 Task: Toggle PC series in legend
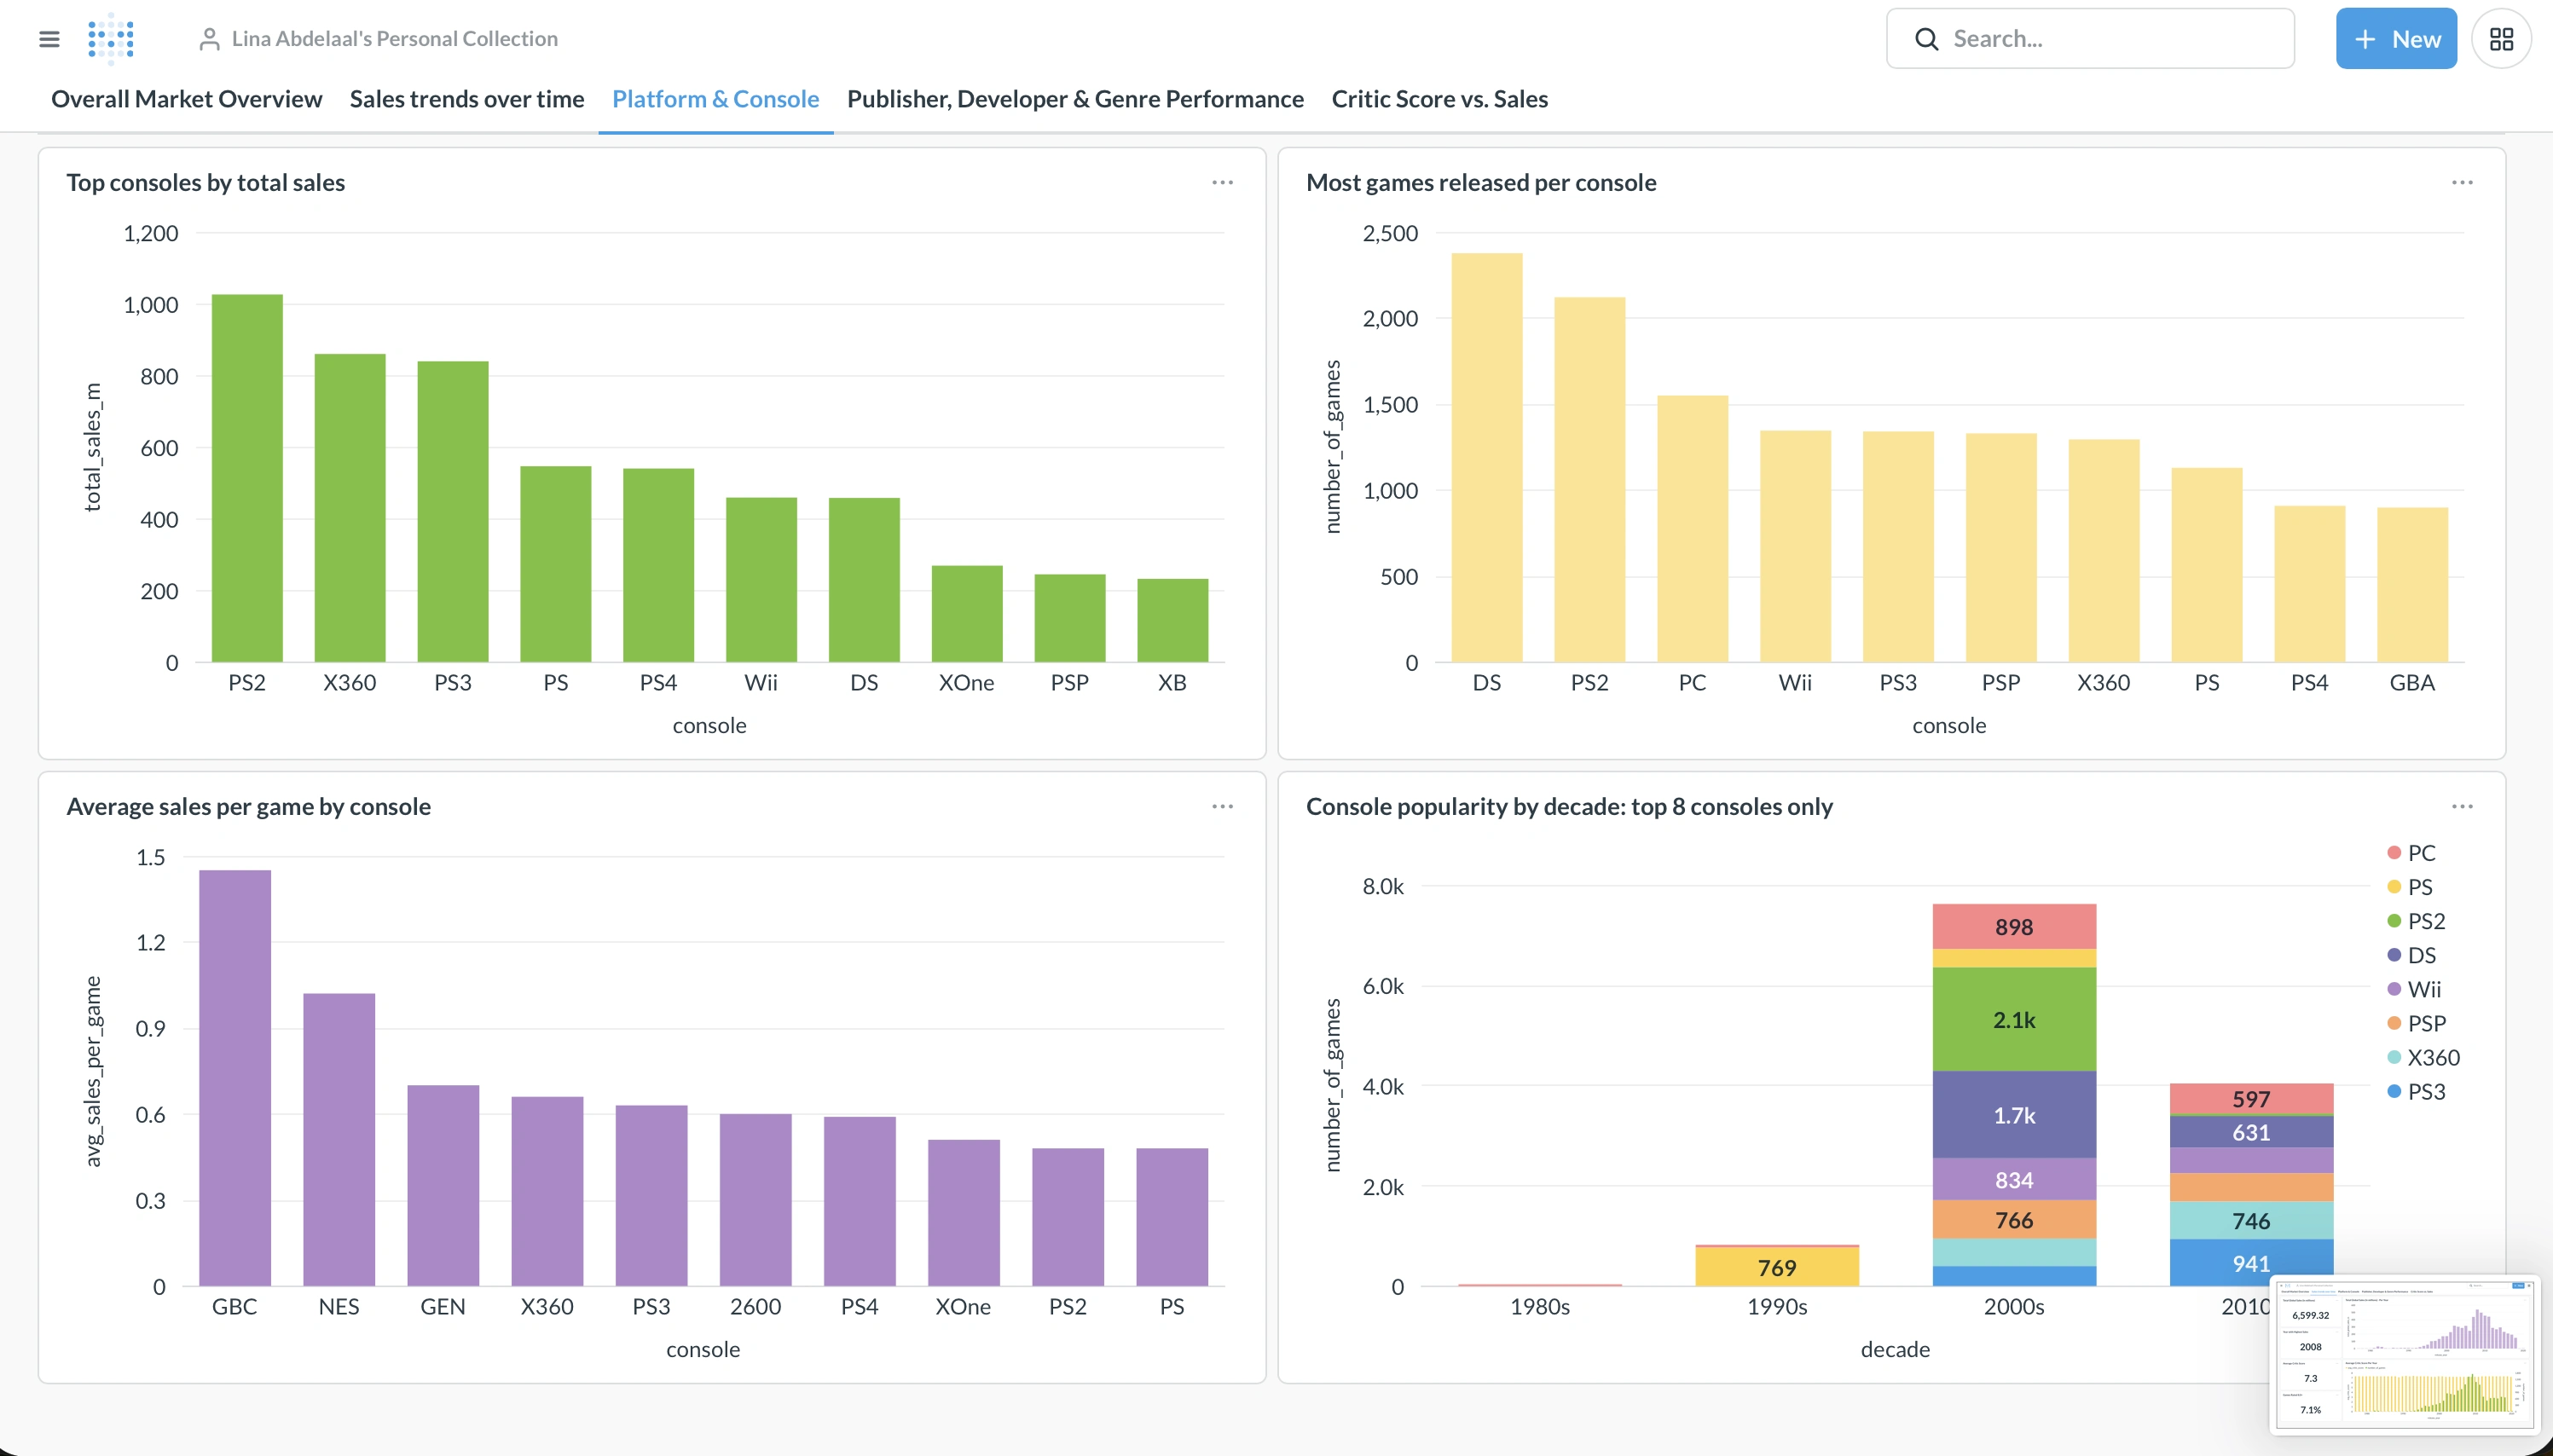(x=2420, y=853)
